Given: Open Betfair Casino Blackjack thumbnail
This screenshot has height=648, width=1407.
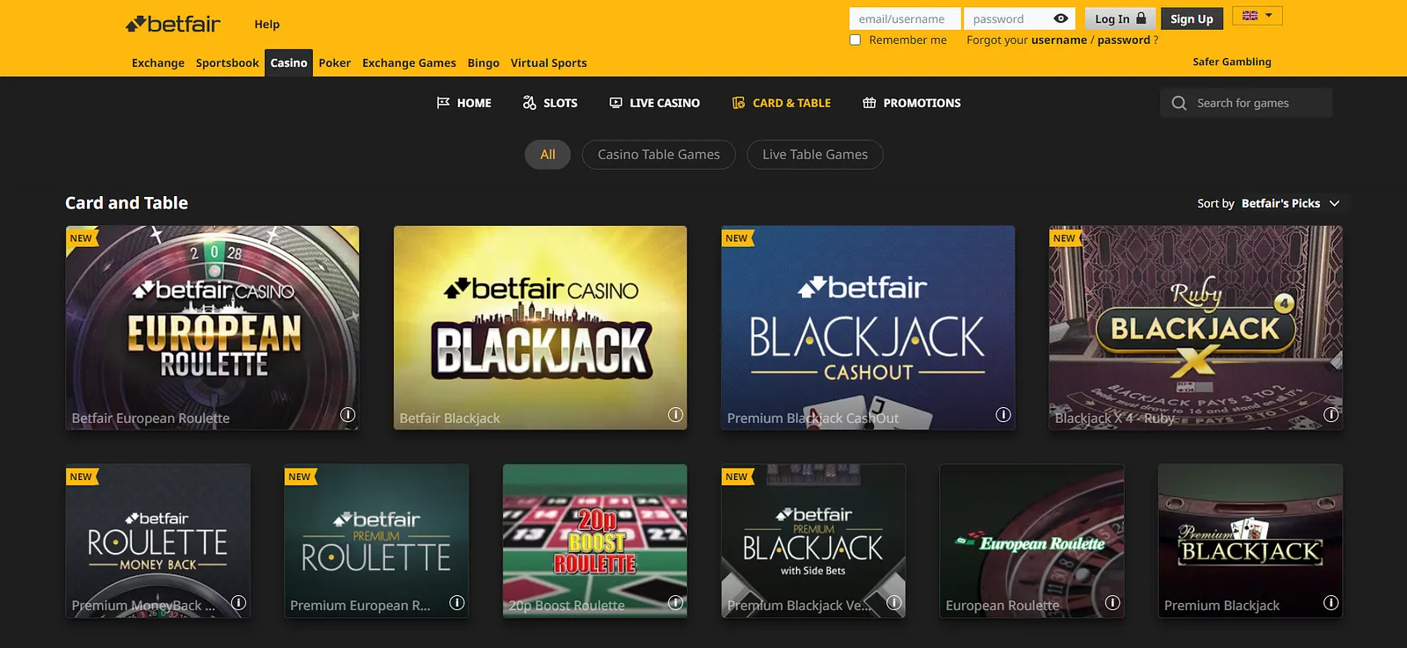Looking at the screenshot, I should click(540, 328).
